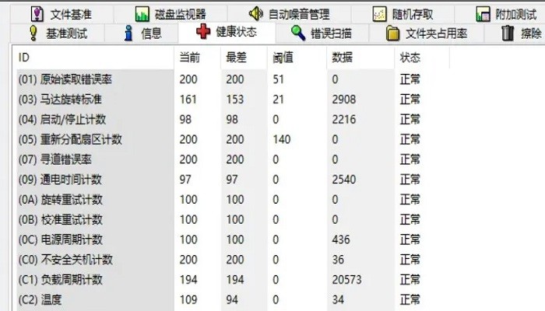The width and height of the screenshot is (545, 311).
Task: Select the row (03) 马达旋转标准
Action: [233, 100]
